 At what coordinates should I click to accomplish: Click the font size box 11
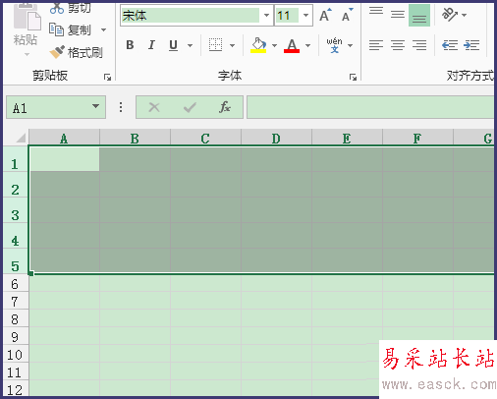[x=287, y=16]
